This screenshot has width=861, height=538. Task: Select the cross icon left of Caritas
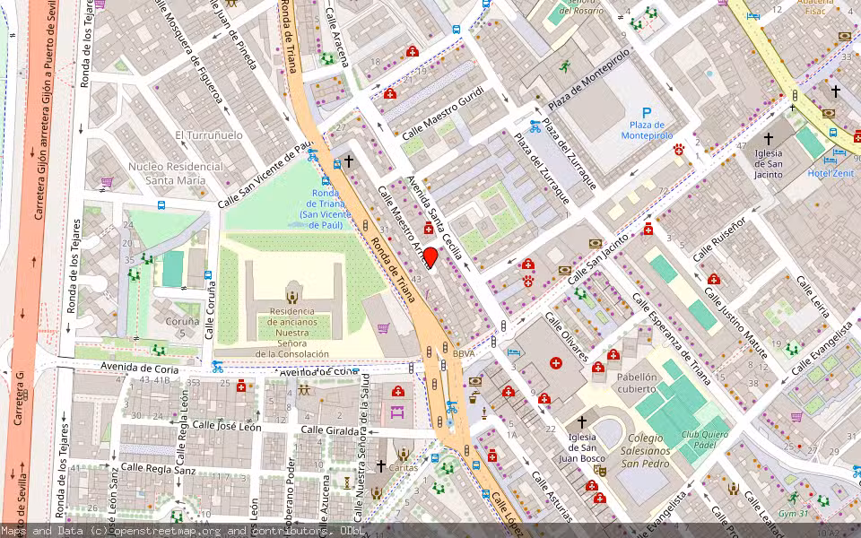coord(380,466)
